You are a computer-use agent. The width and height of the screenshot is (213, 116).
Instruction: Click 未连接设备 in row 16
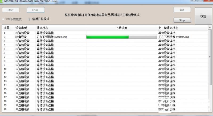click(22, 93)
